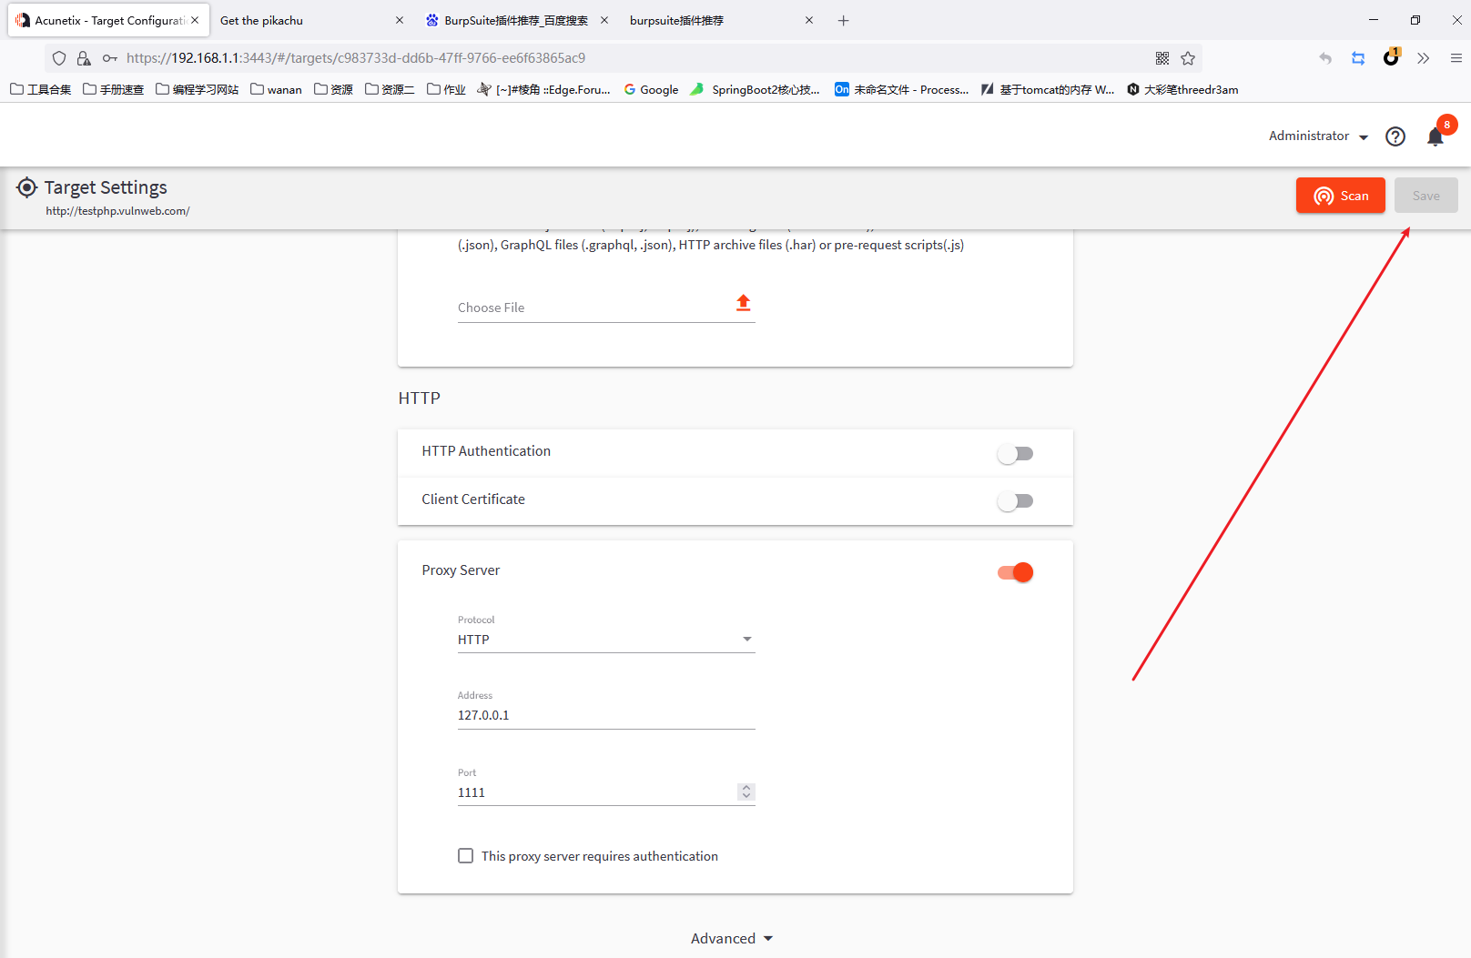Click the target URL http://testphp.vulnweb.com/
The image size is (1471, 958).
point(117,211)
